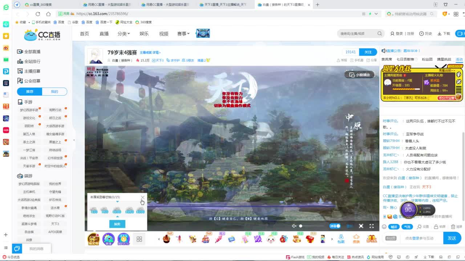Open the 包裹 backpack icon
465x261 pixels.
point(341,239)
